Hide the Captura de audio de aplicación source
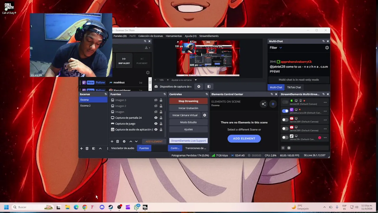 [156, 130]
